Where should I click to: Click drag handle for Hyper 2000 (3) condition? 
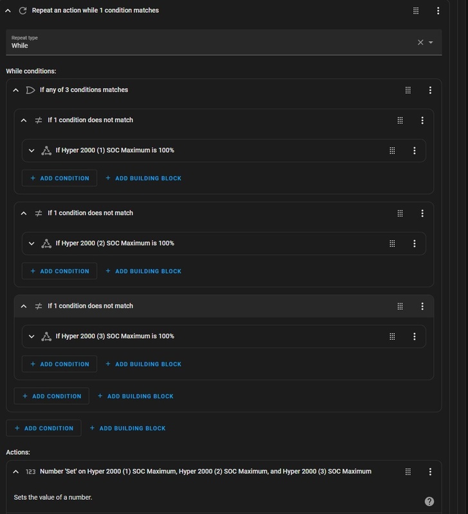point(392,336)
